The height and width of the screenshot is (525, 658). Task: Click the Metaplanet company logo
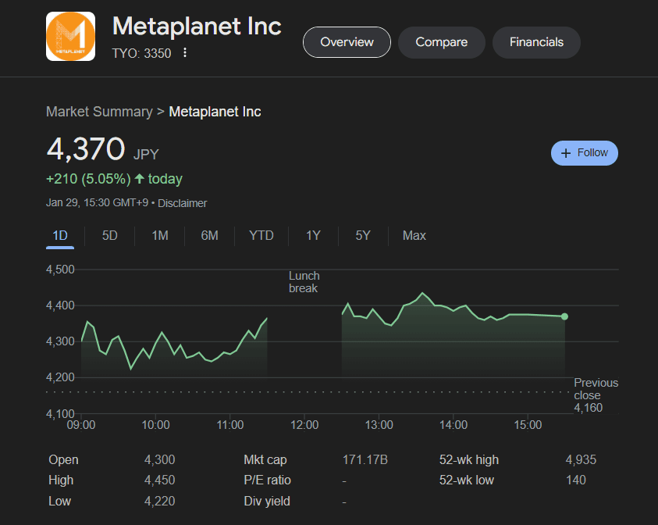point(70,36)
